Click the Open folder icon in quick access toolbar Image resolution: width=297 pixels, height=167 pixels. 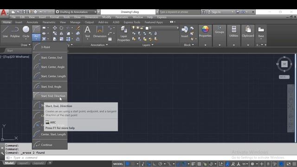pos(19,12)
